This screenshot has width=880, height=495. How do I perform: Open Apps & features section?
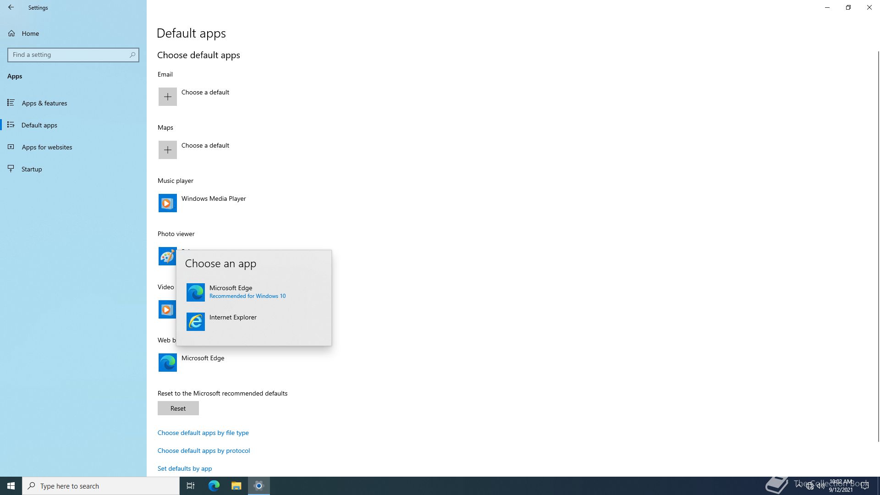[73, 103]
